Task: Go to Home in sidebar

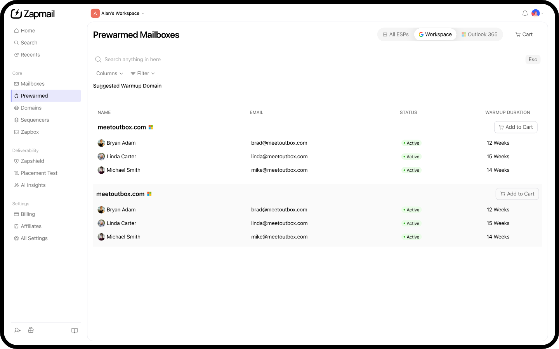Action: click(x=46, y=31)
